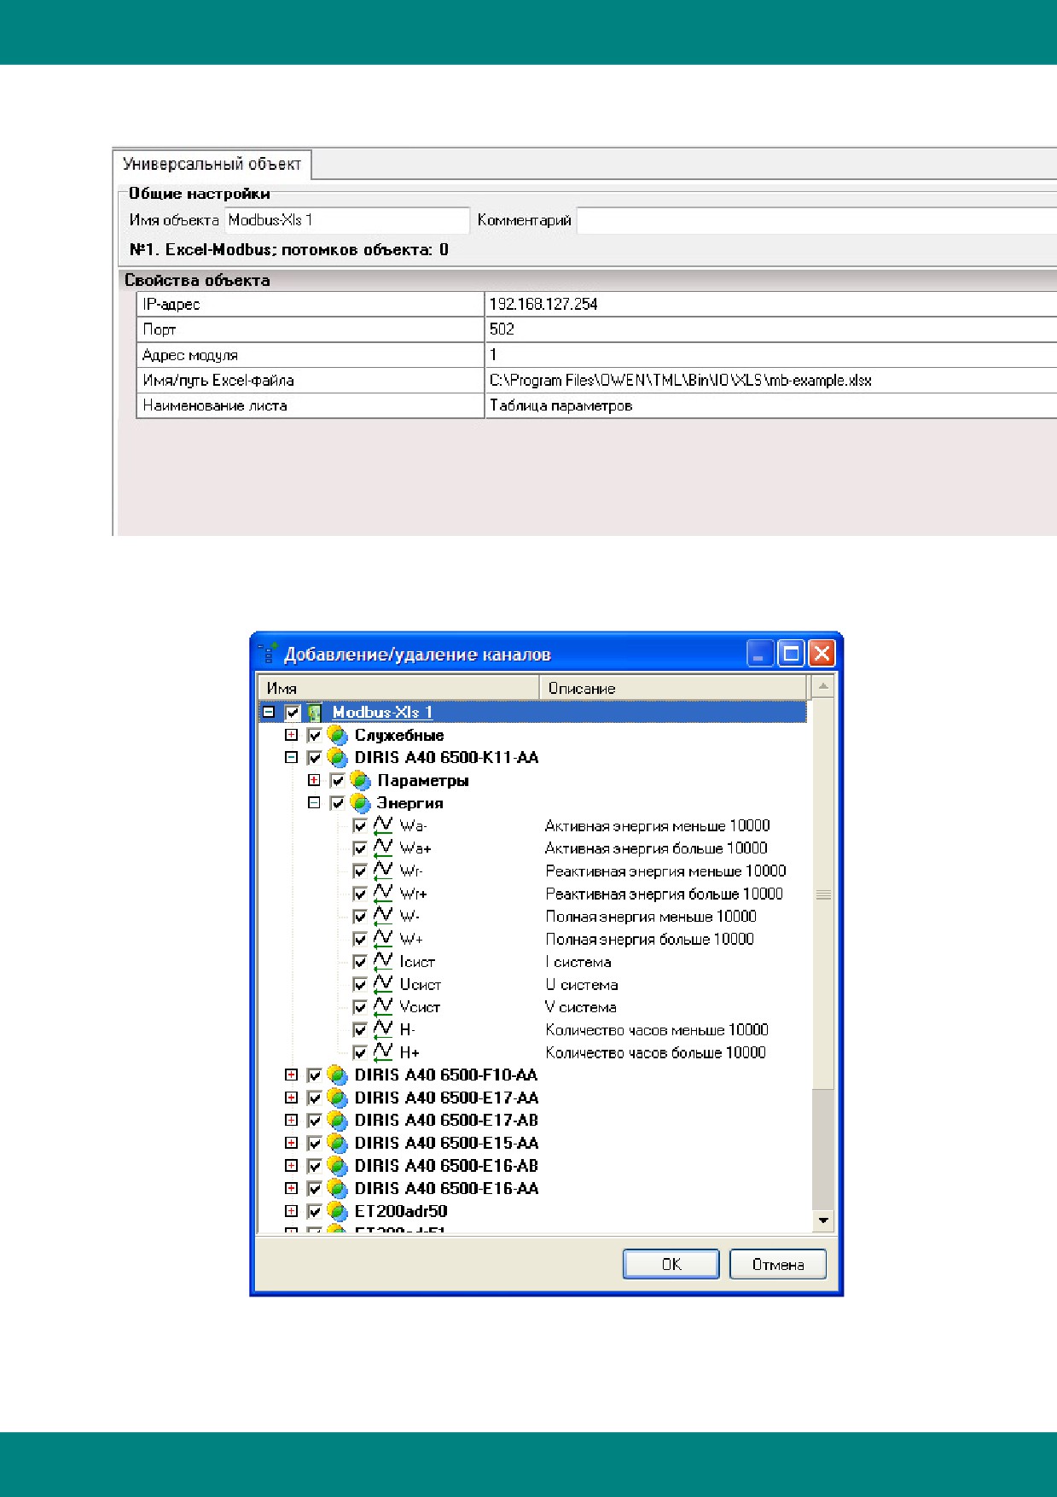Viewport: 1057px width, 1497px height.
Task: Minimize the channels dialog window
Action: pyautogui.click(x=760, y=654)
